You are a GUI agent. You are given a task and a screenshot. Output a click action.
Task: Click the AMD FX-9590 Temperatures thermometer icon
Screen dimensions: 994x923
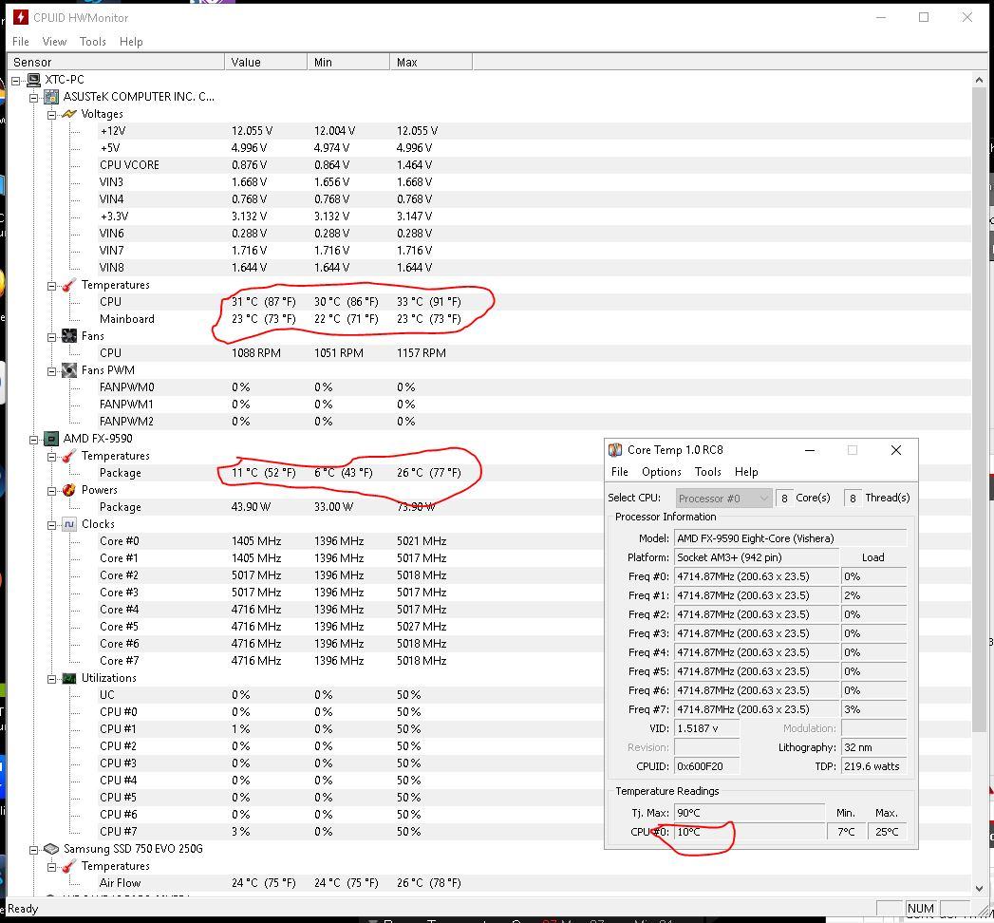click(68, 456)
